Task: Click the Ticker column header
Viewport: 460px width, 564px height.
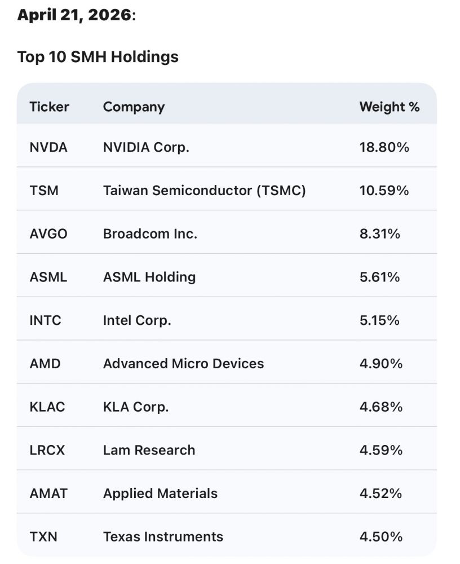Action: [x=49, y=107]
